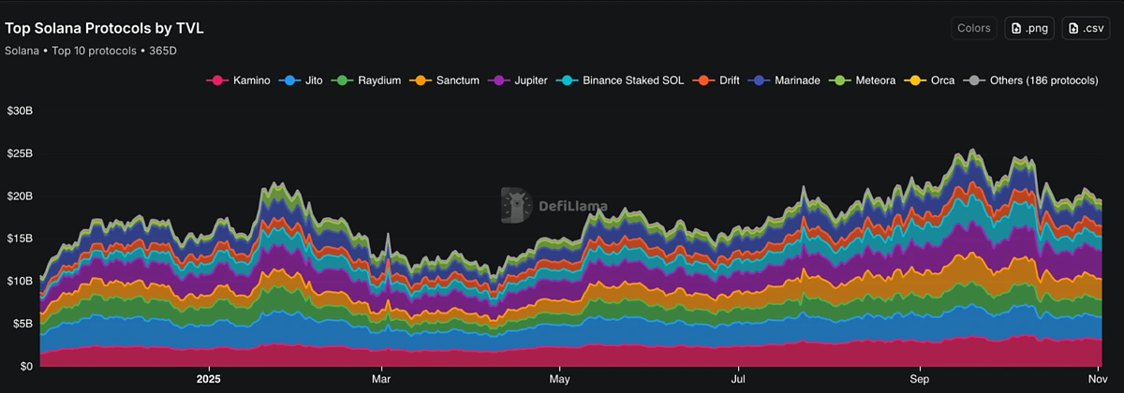Screen dimensions: 1124x393
Task: Click the Mar x-axis label
Action: tap(382, 380)
